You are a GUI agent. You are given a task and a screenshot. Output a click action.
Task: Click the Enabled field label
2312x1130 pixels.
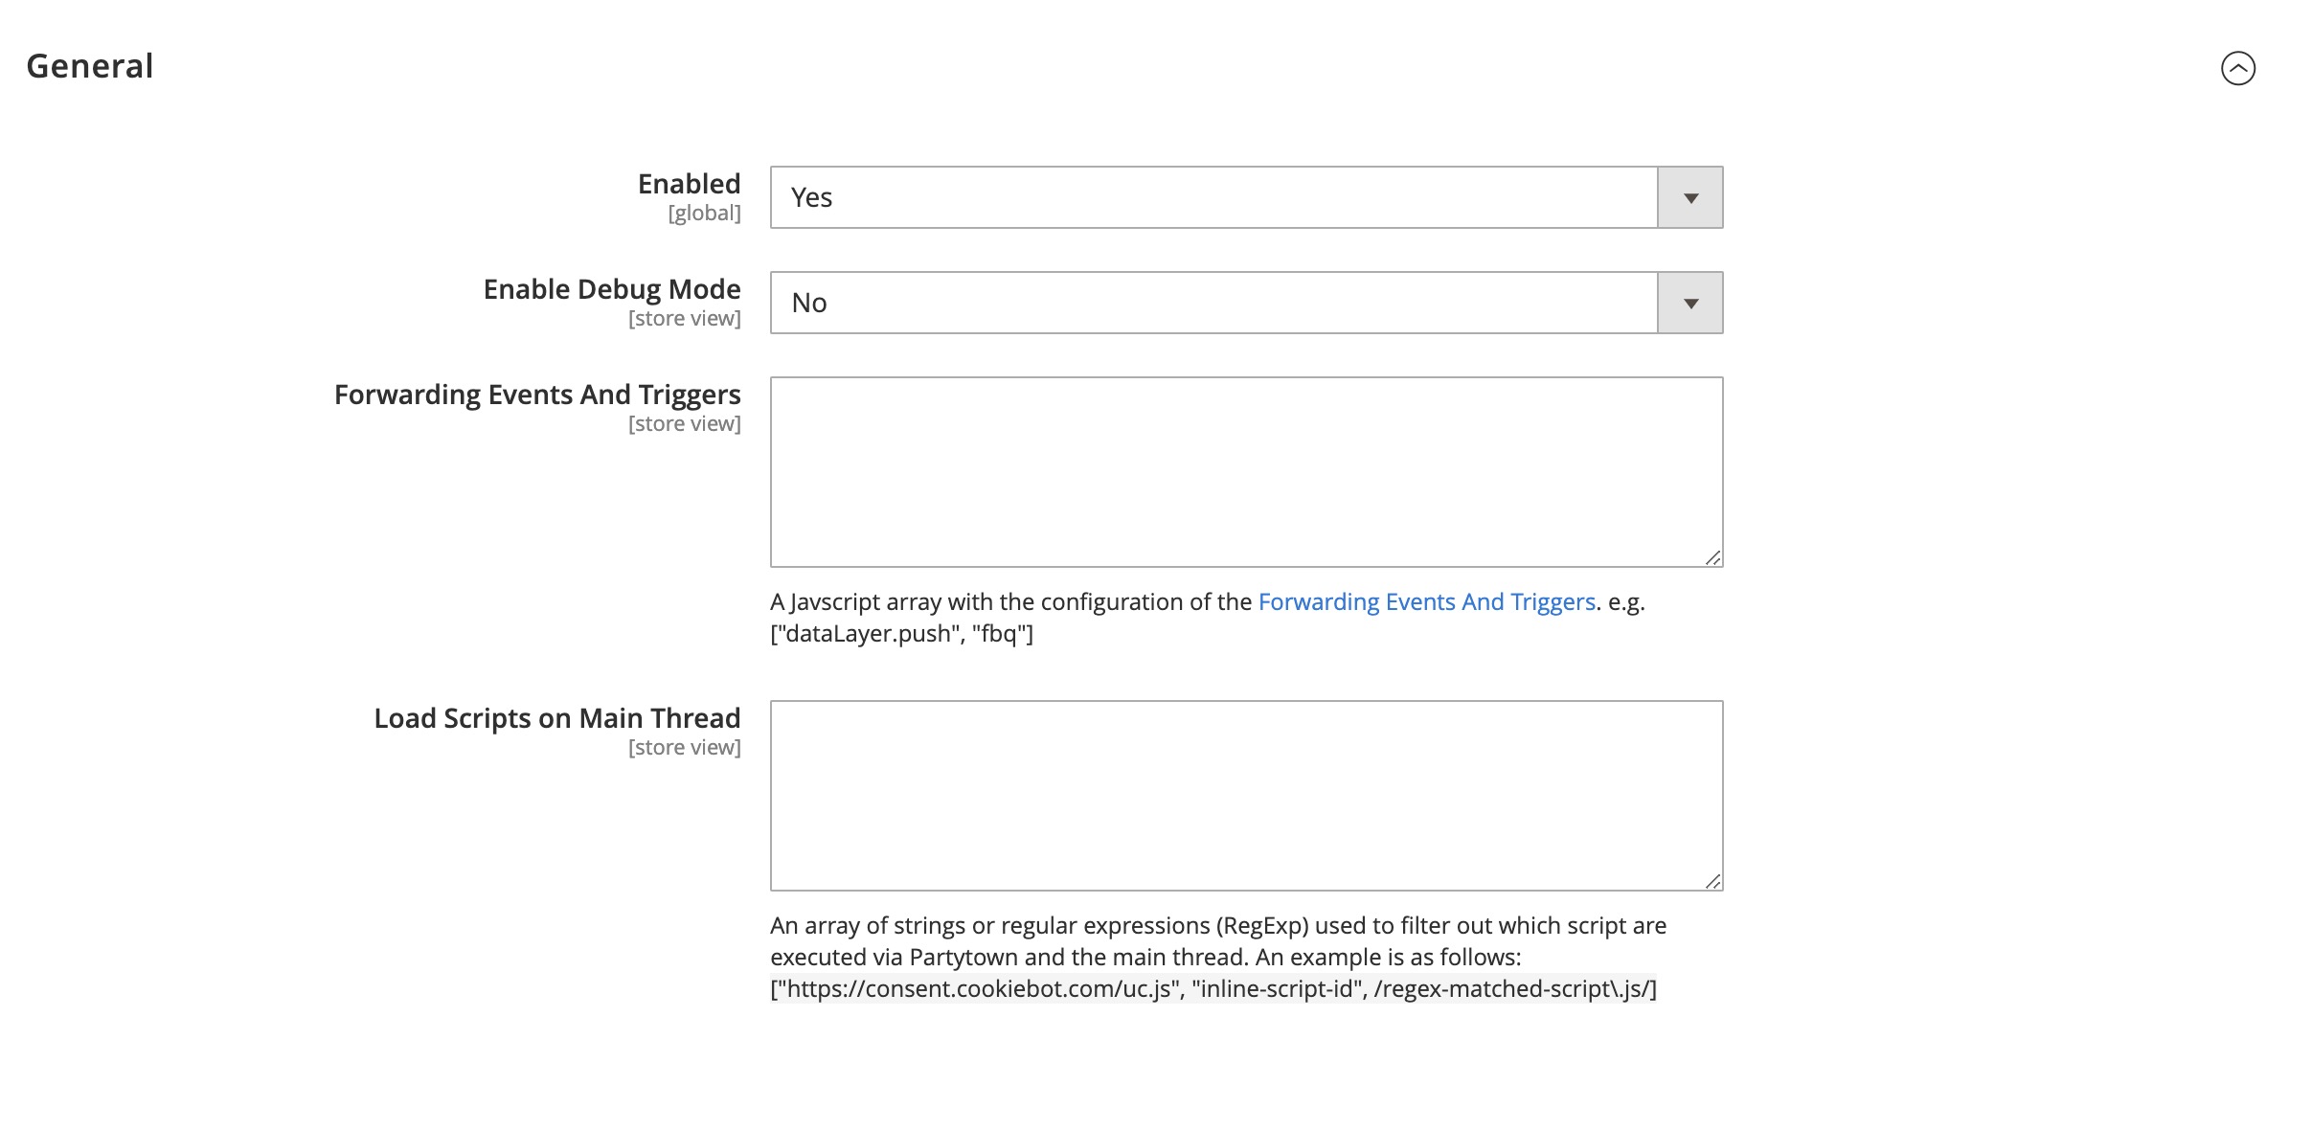tap(689, 184)
